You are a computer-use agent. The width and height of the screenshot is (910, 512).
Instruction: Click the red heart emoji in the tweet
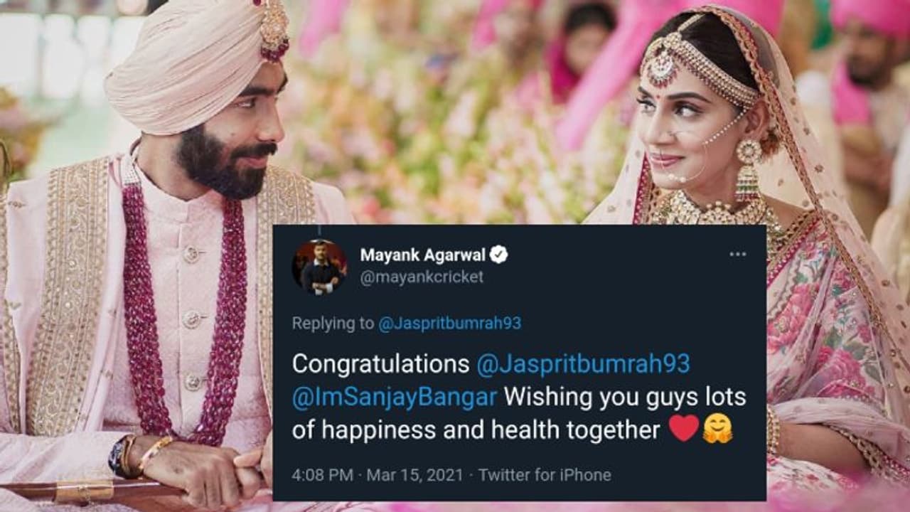tap(684, 430)
